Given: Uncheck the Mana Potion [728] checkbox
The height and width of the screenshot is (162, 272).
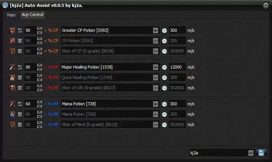Looking at the screenshot, I should tap(20, 104).
